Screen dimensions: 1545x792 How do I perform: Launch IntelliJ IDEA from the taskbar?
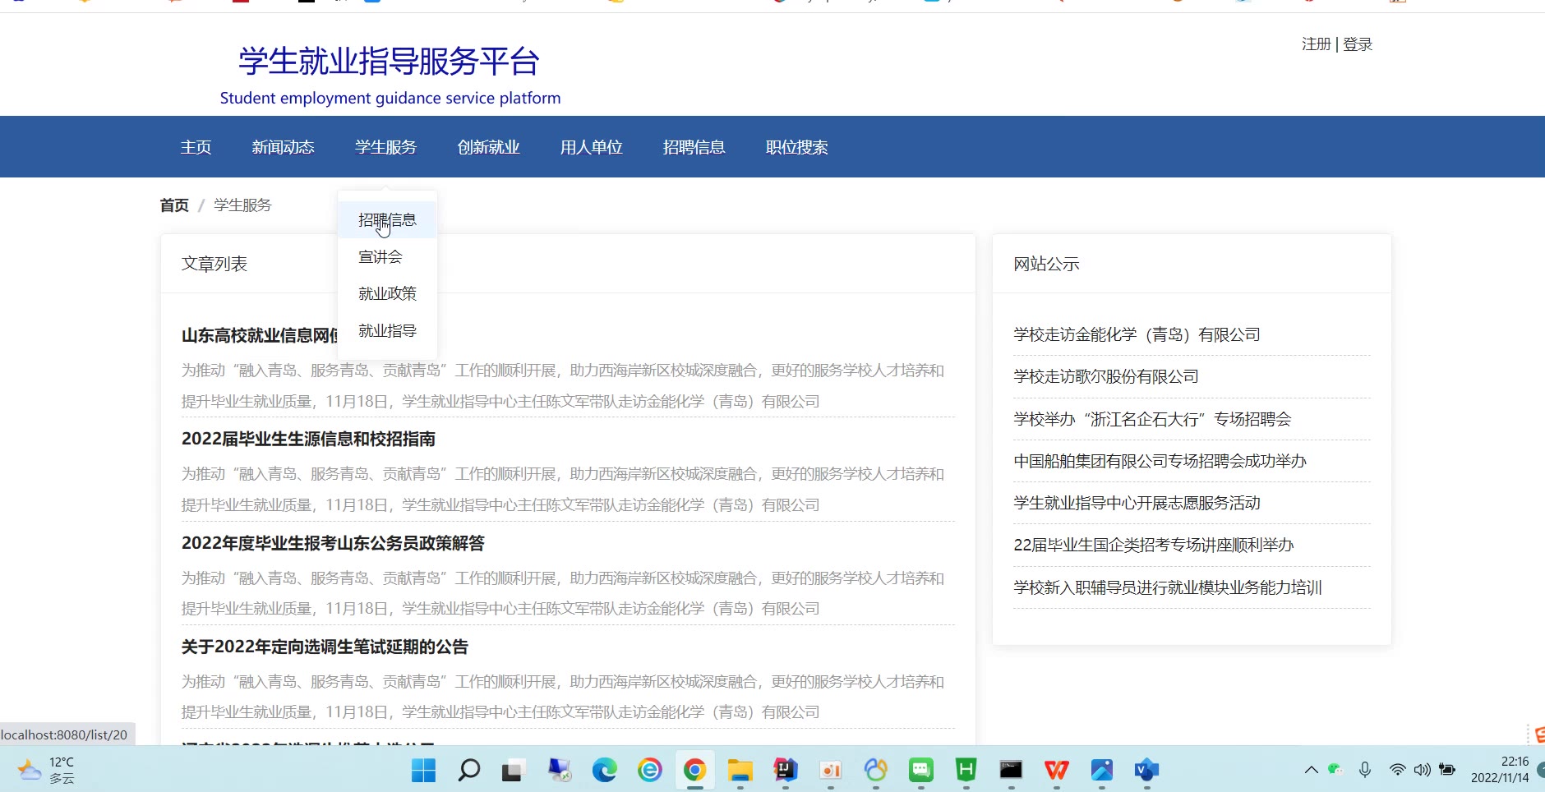click(786, 770)
